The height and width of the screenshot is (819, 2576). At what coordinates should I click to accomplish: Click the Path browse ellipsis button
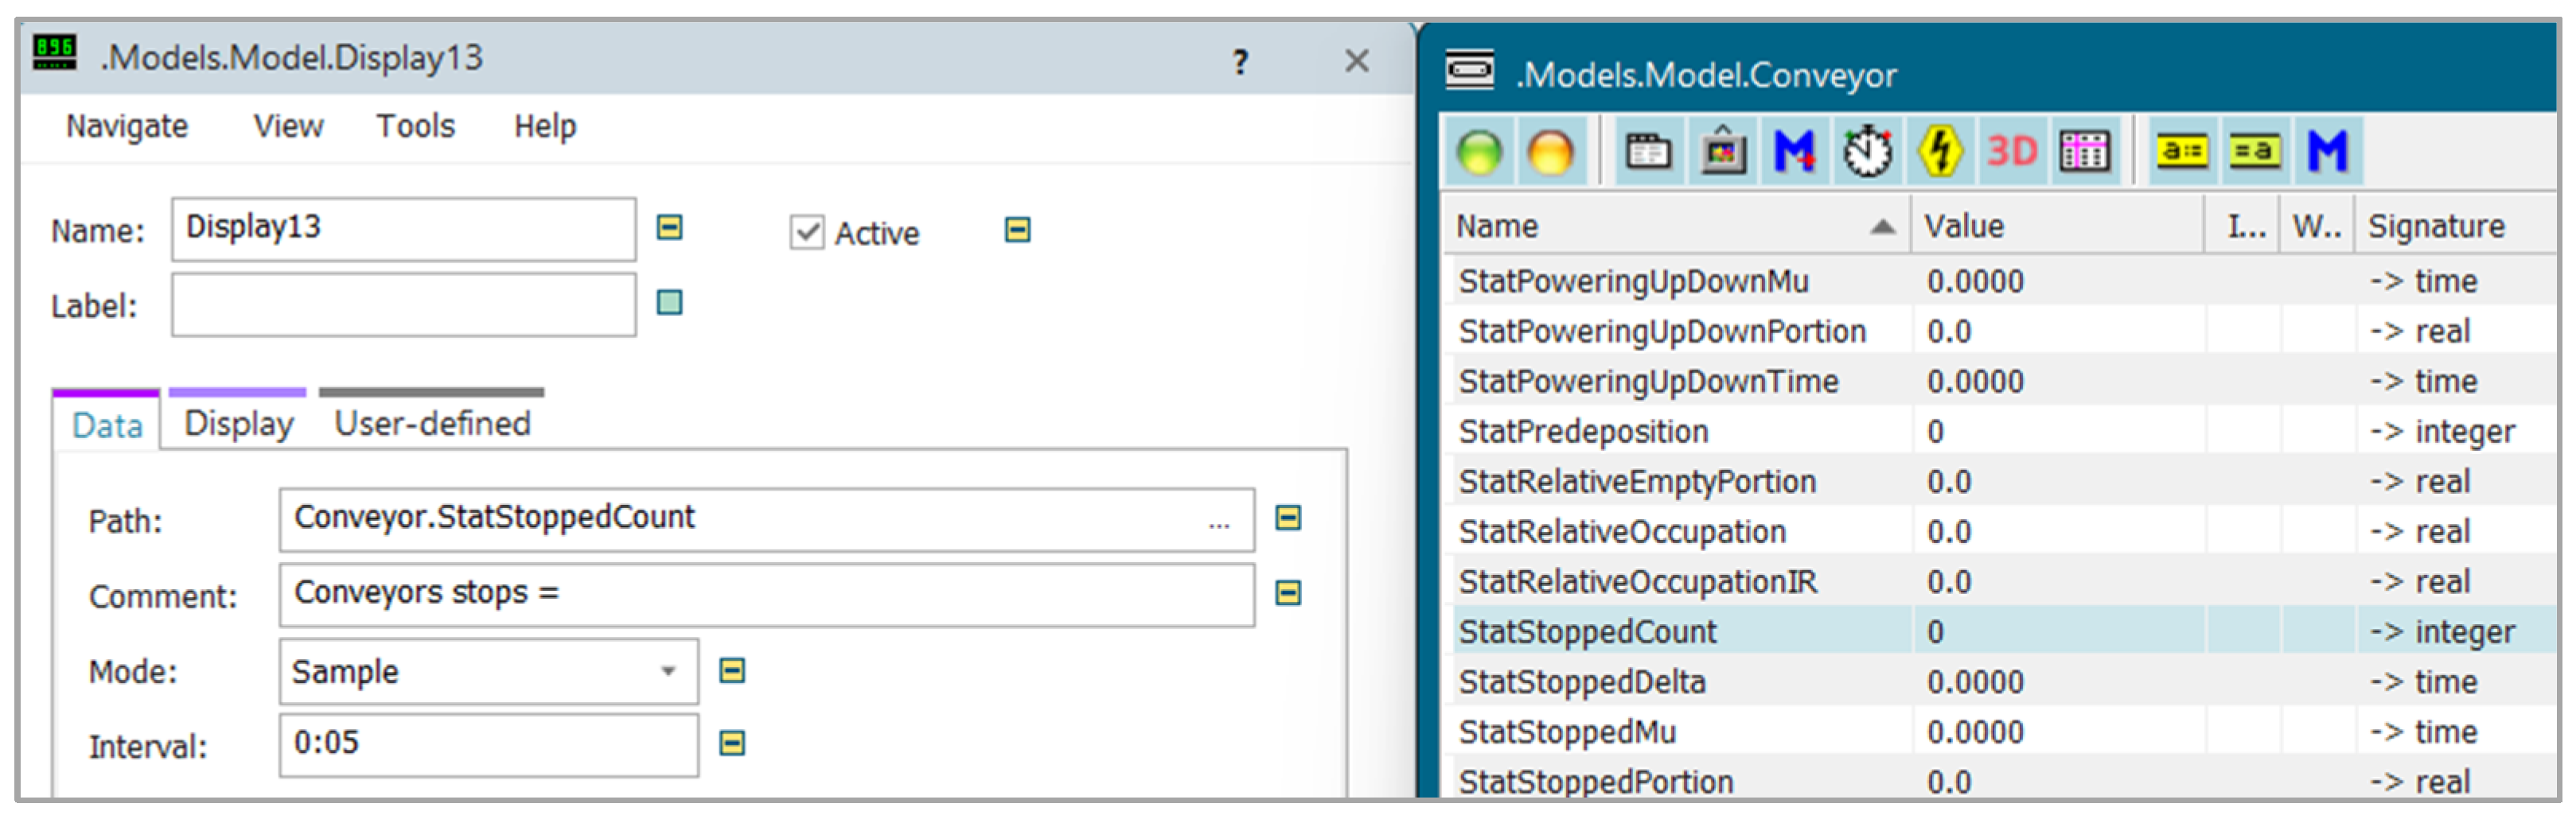coord(1218,520)
